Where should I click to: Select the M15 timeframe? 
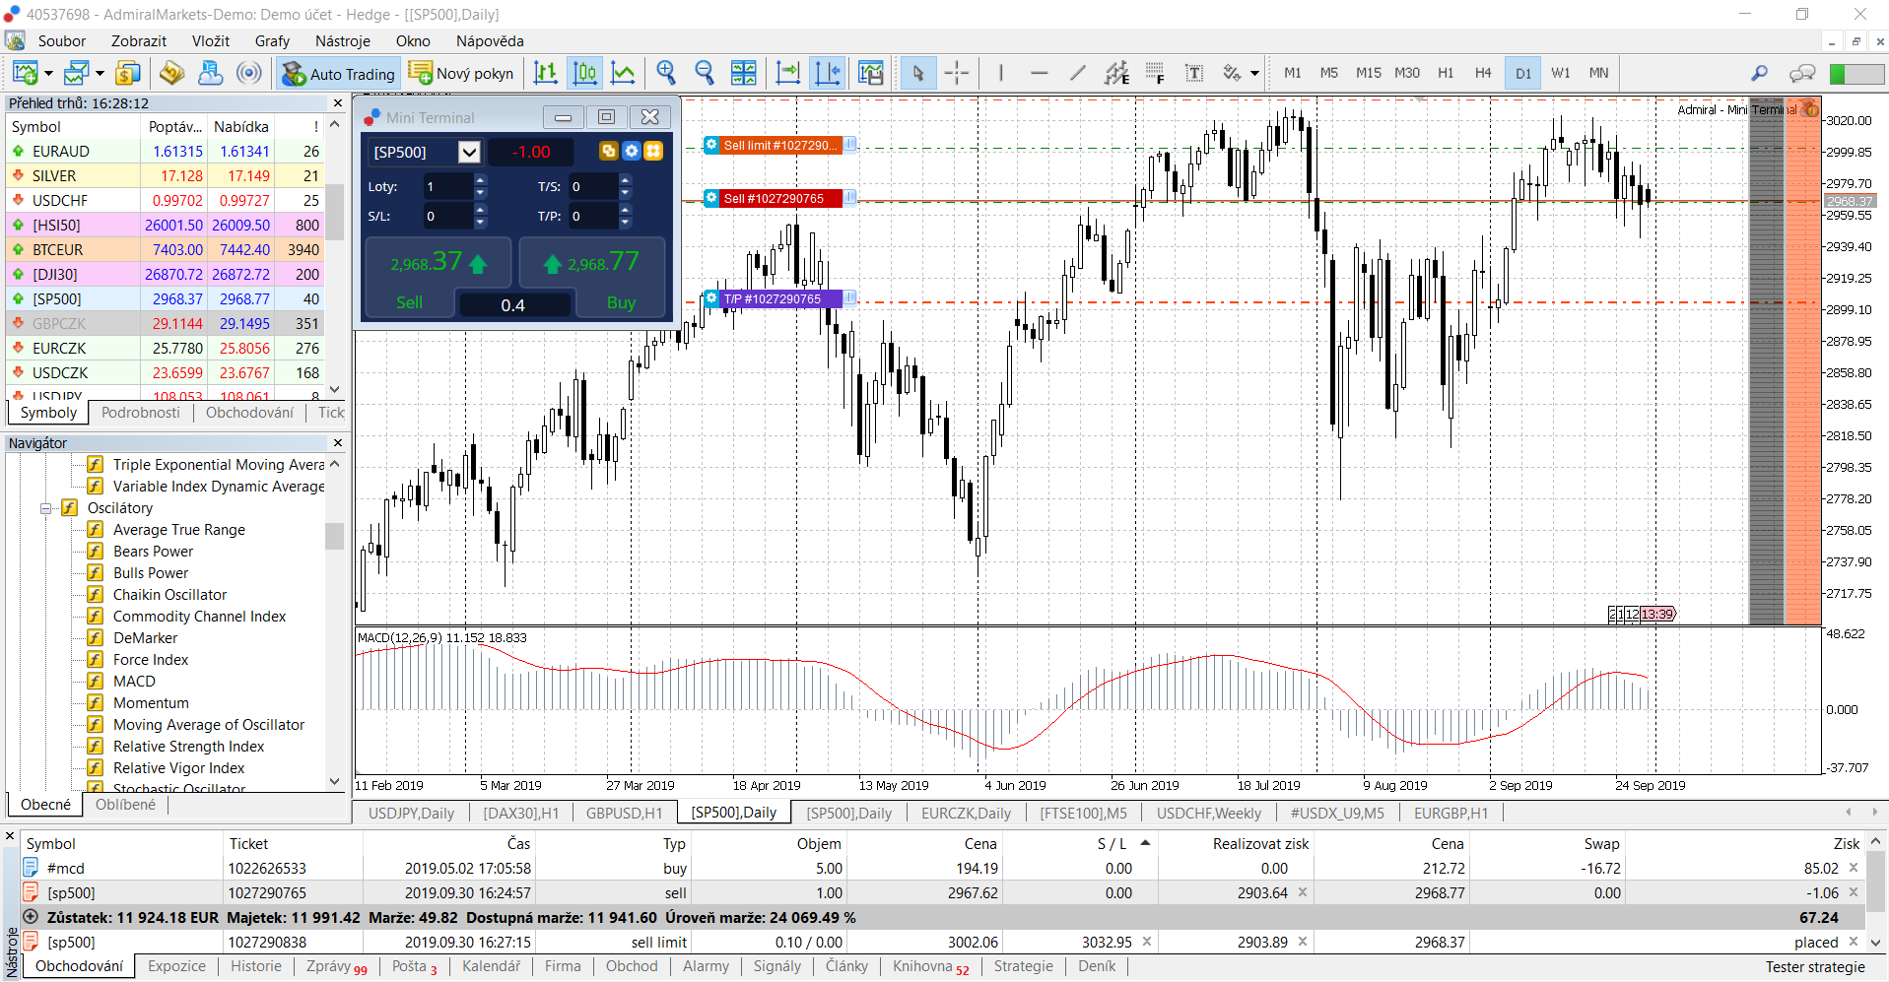coord(1368,73)
